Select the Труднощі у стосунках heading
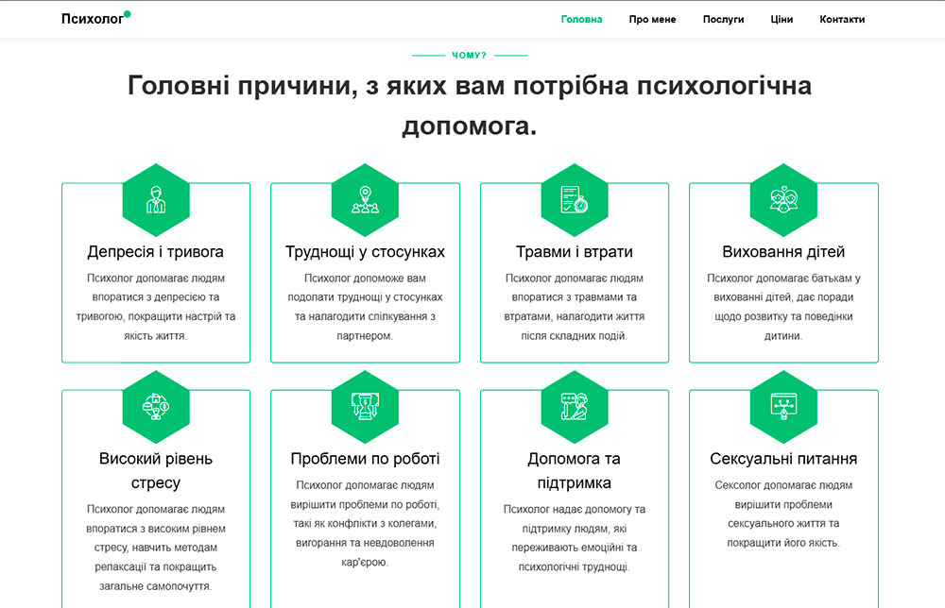Screen dimensions: 945x608 click(365, 252)
